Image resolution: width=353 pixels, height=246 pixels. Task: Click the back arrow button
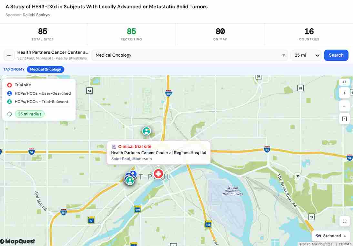click(9, 55)
